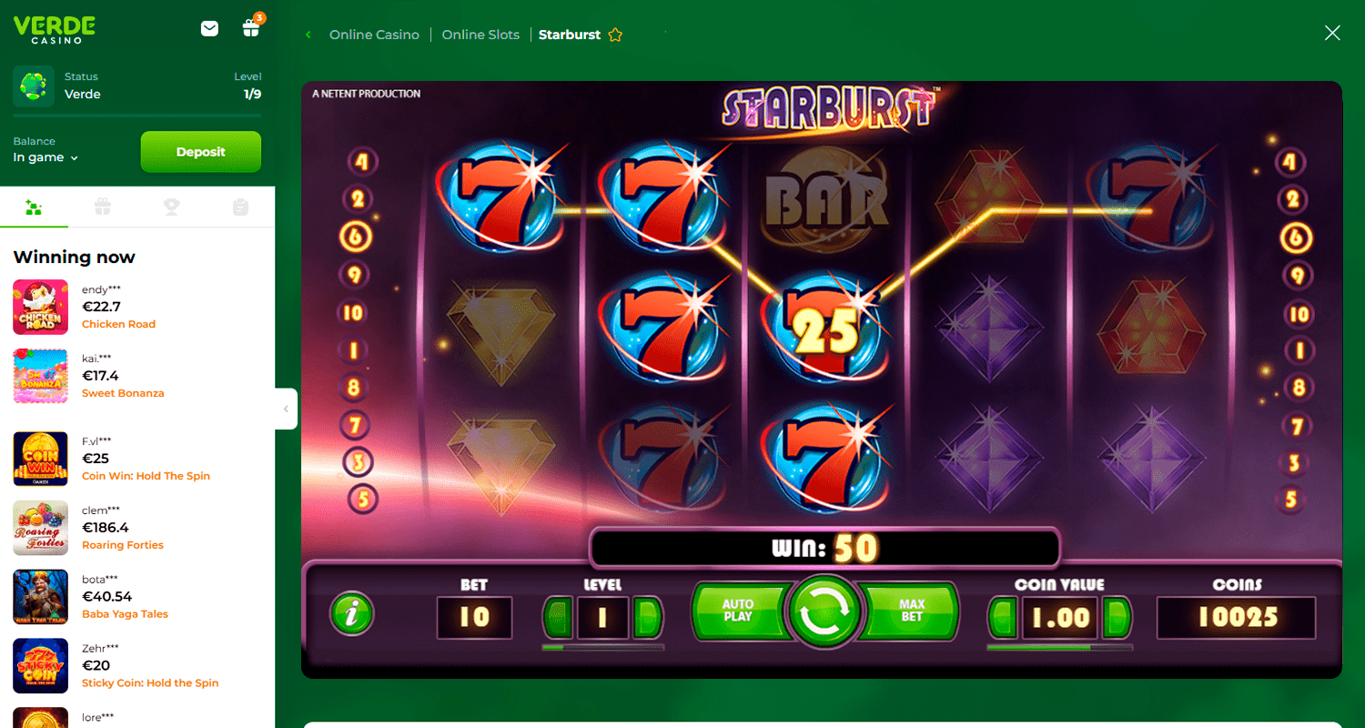Open Chicken Road game thumbnail

point(41,307)
